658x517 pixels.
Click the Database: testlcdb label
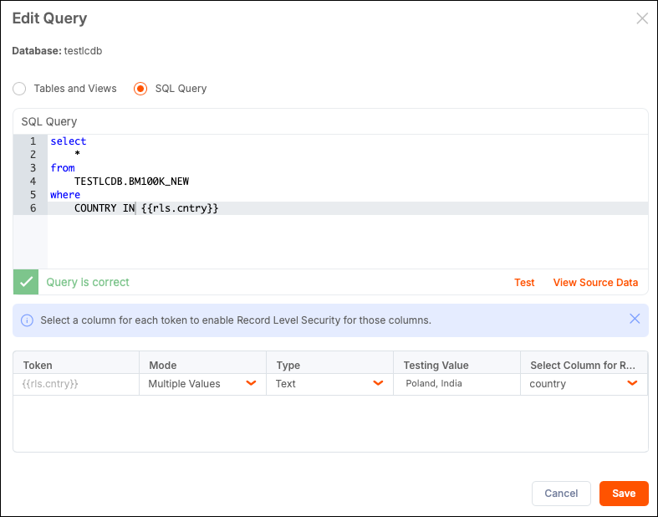point(57,51)
